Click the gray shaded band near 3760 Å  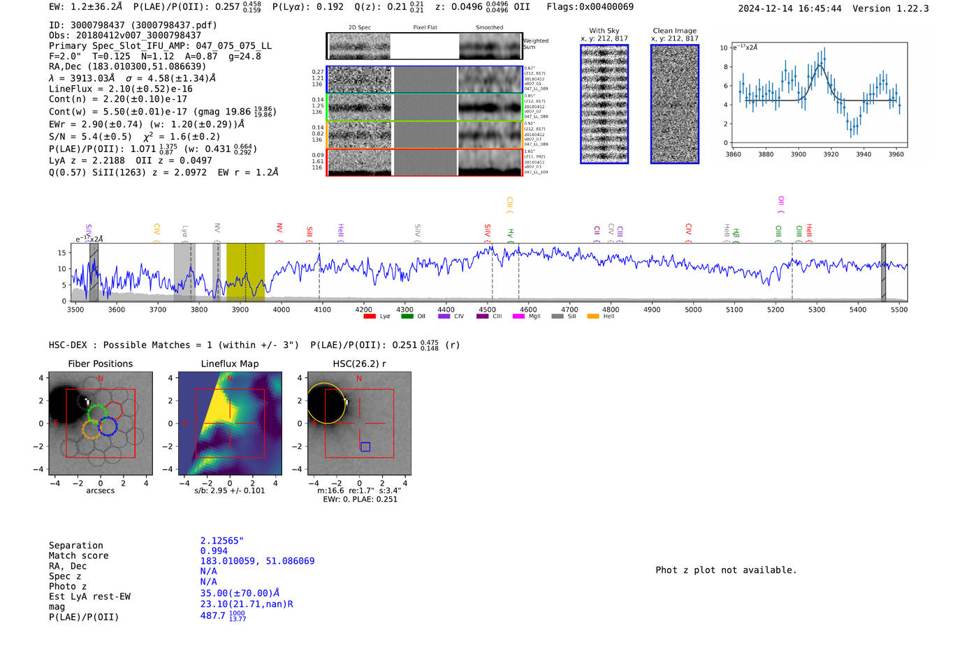[x=184, y=272]
